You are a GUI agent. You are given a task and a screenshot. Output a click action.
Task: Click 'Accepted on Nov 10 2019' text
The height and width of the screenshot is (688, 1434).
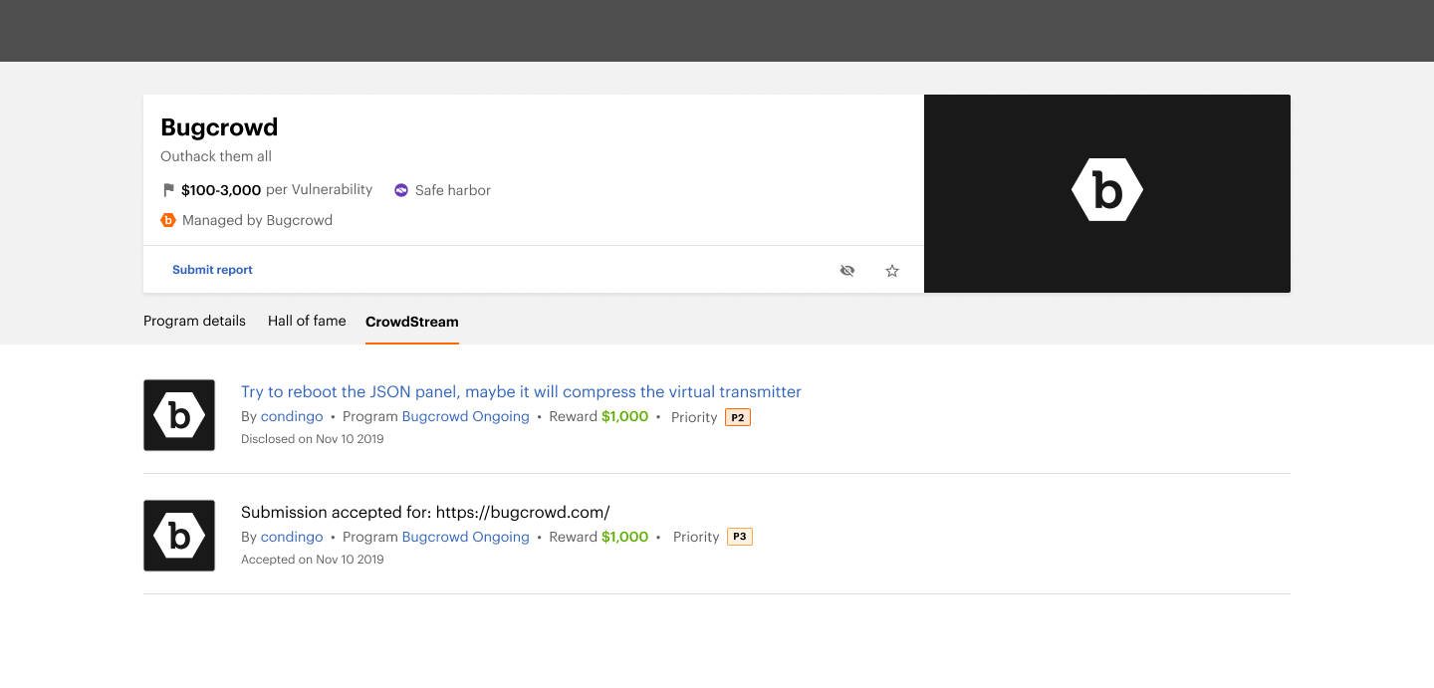[313, 560]
